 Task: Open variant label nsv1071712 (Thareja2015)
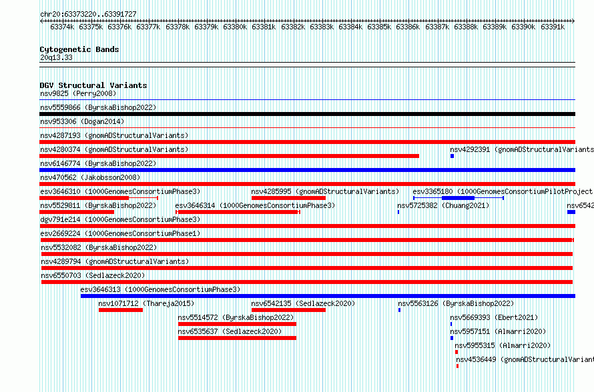click(146, 303)
